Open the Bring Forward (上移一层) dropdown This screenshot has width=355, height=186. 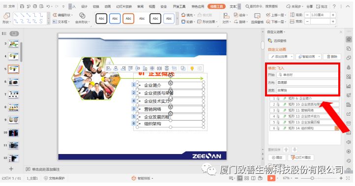pyautogui.click(x=276, y=15)
